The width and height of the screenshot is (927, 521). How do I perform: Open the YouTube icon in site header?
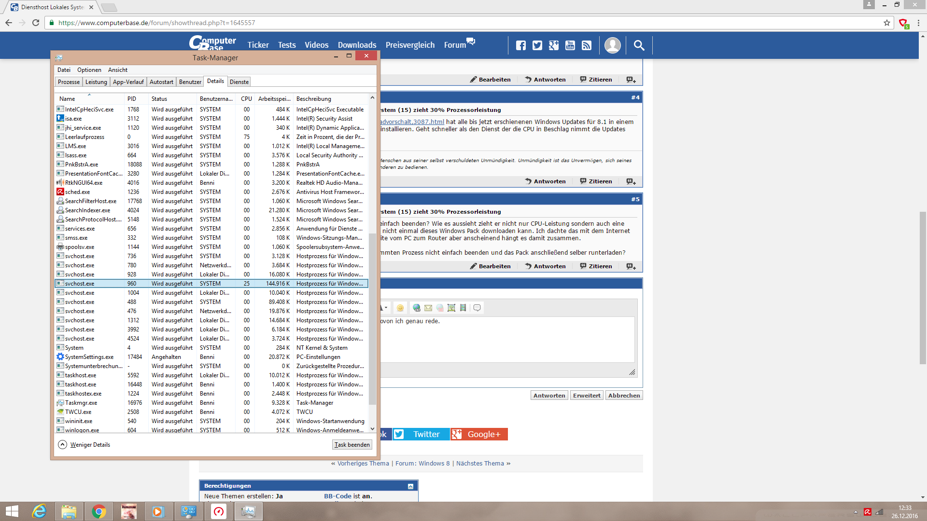(570, 45)
